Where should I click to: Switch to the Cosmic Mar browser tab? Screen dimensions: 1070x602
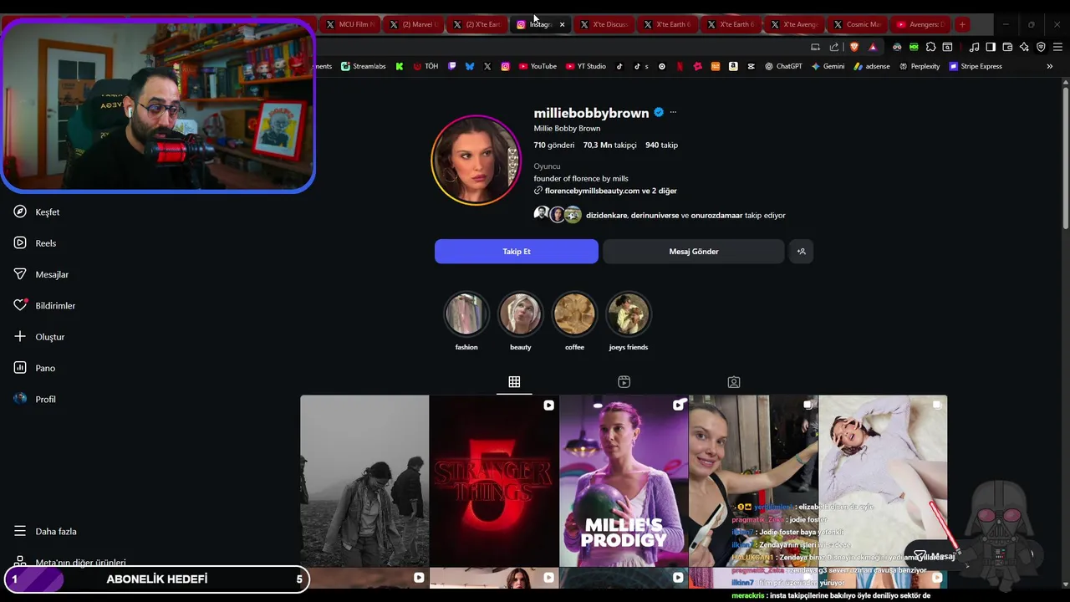[x=858, y=24]
